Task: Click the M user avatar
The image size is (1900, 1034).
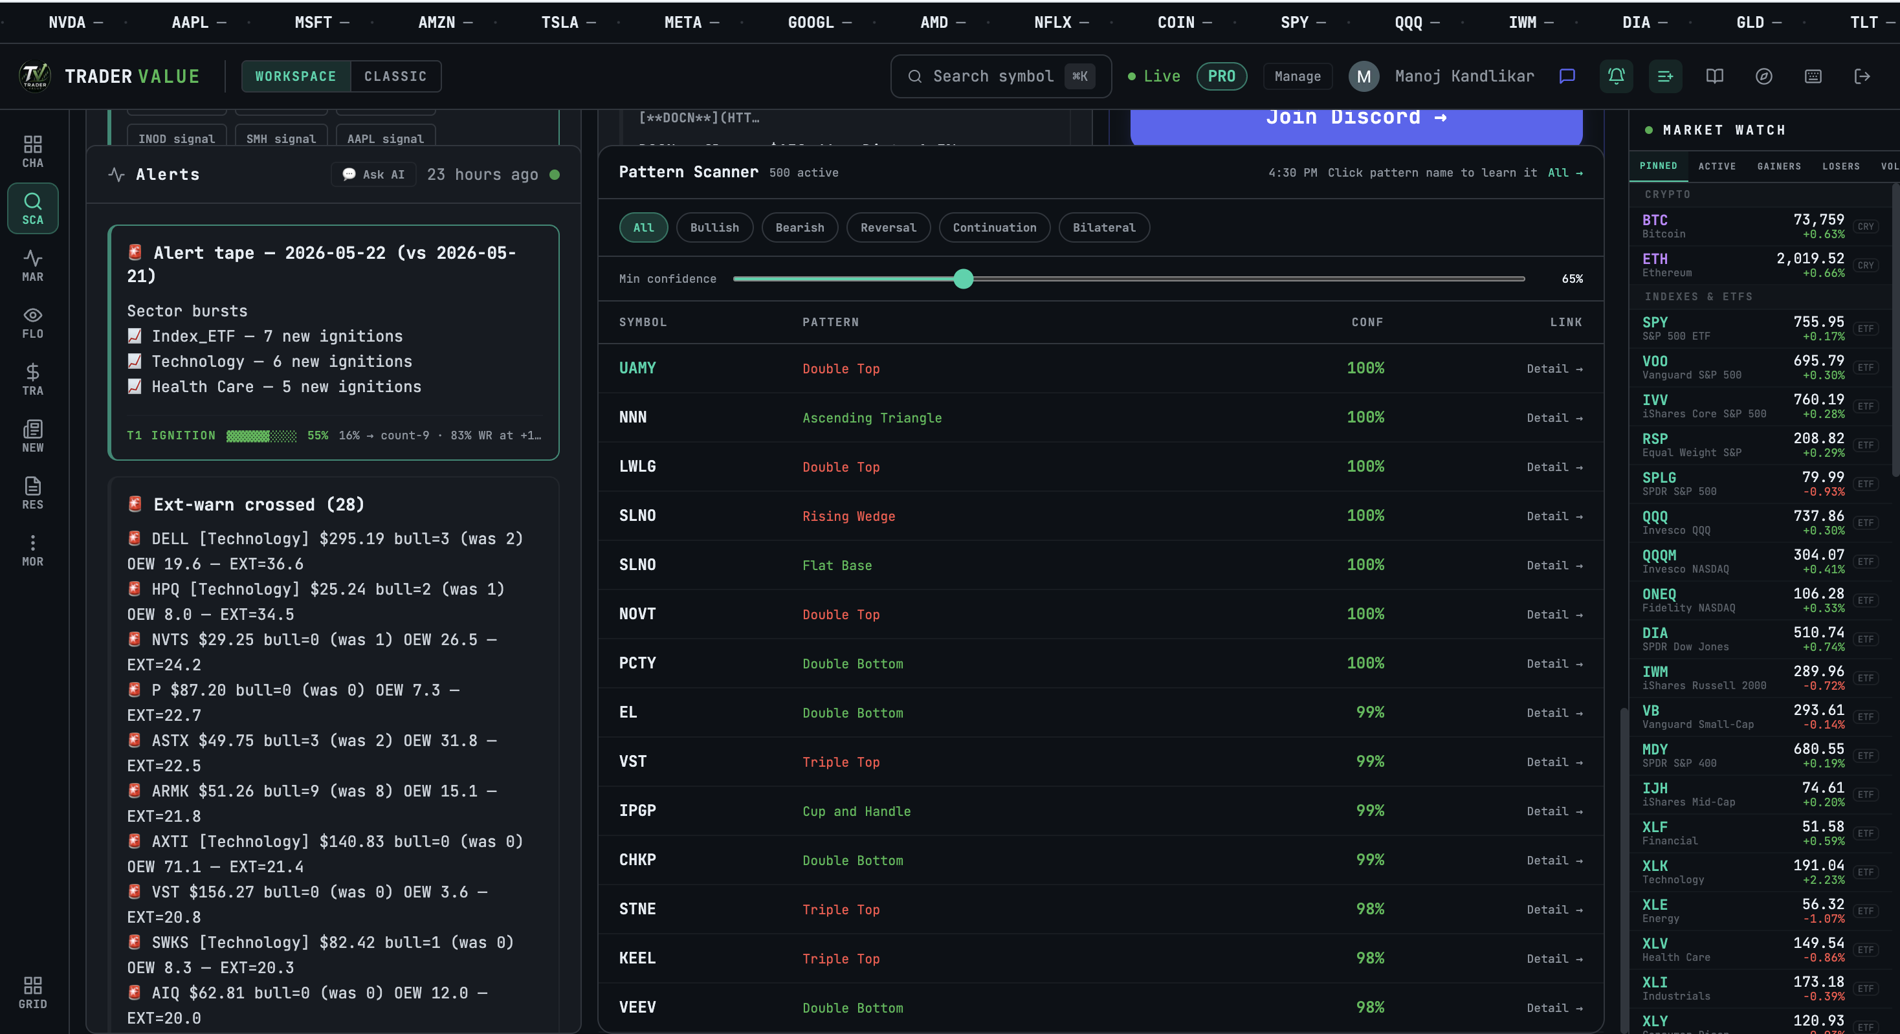Action: pos(1364,76)
